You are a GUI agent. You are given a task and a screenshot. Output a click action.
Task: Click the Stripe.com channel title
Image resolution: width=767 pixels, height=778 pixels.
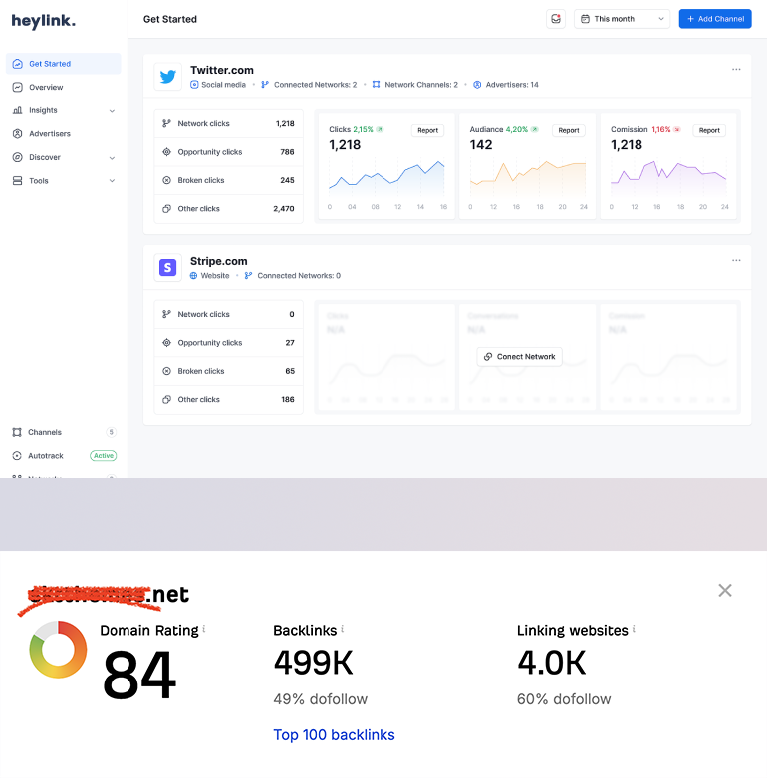tap(218, 261)
